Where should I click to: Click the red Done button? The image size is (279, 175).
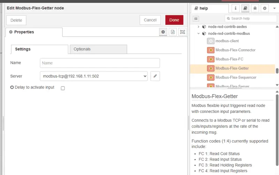pos(174,20)
